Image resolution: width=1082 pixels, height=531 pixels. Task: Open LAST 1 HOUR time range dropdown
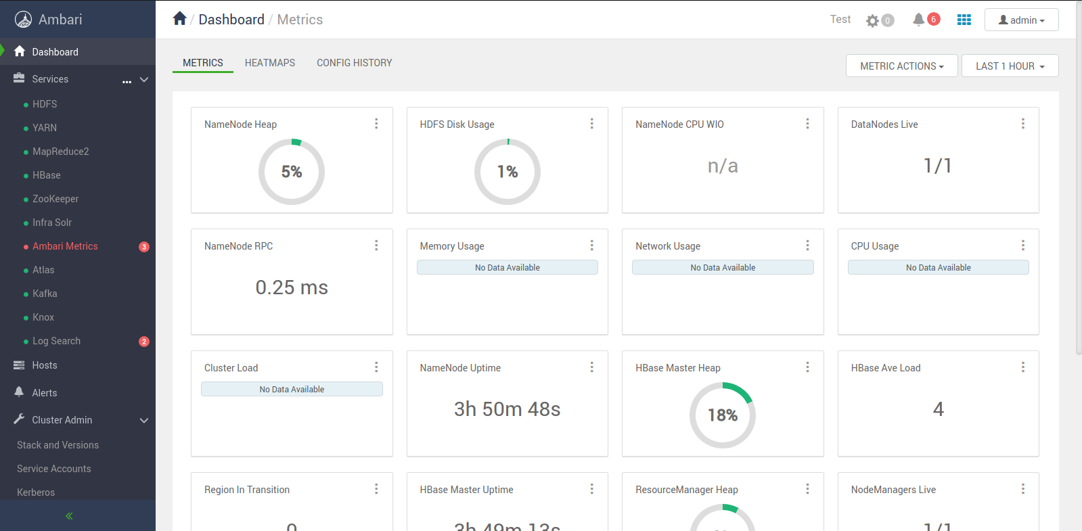[x=1010, y=66]
